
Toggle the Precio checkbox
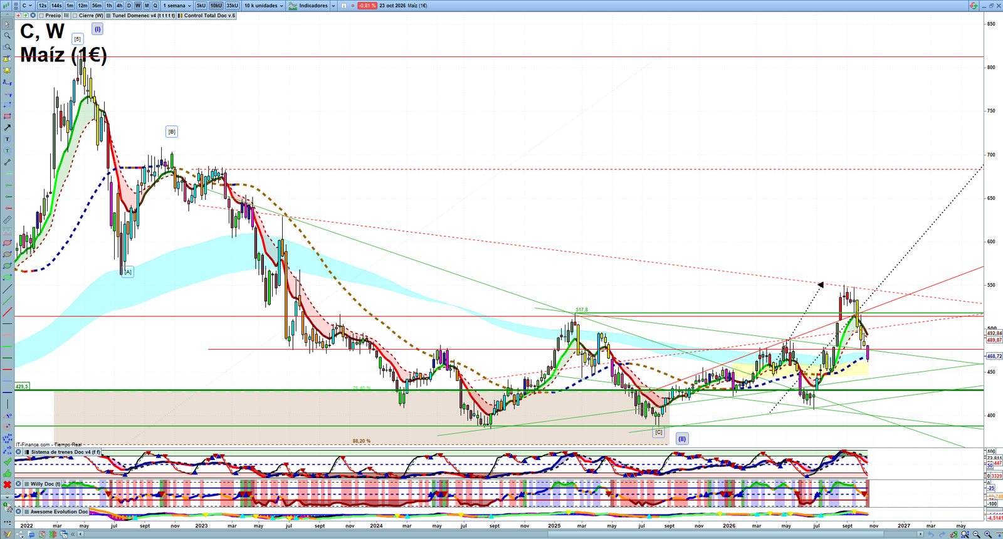[x=41, y=16]
